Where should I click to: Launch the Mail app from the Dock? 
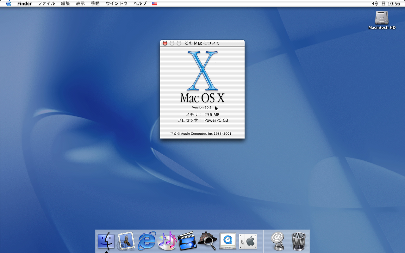(127, 241)
